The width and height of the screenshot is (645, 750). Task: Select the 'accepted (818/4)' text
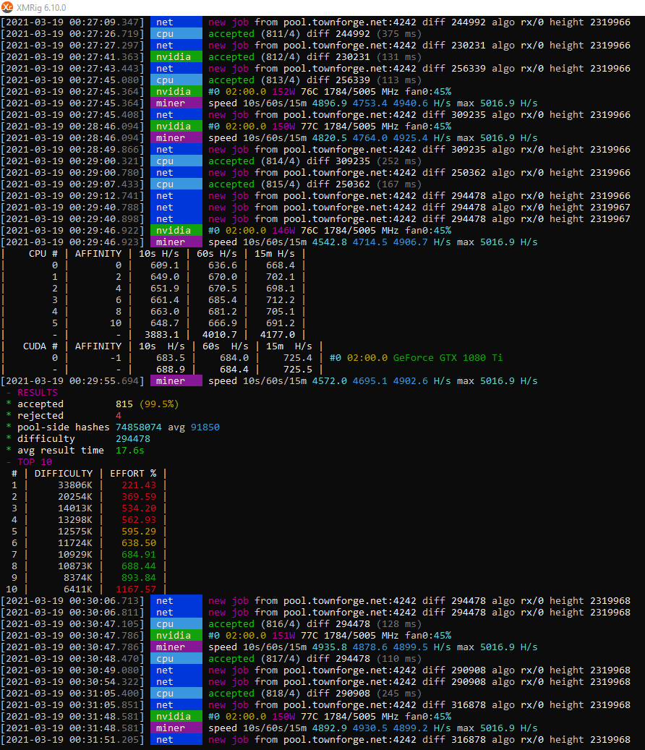click(x=255, y=694)
